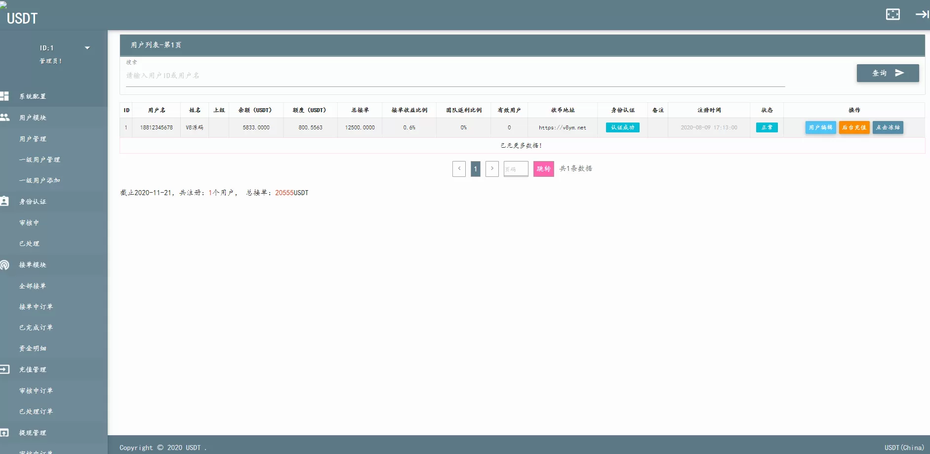Click the 接单模块 fingerprint icon
Screen dimensions: 930x454
5,265
